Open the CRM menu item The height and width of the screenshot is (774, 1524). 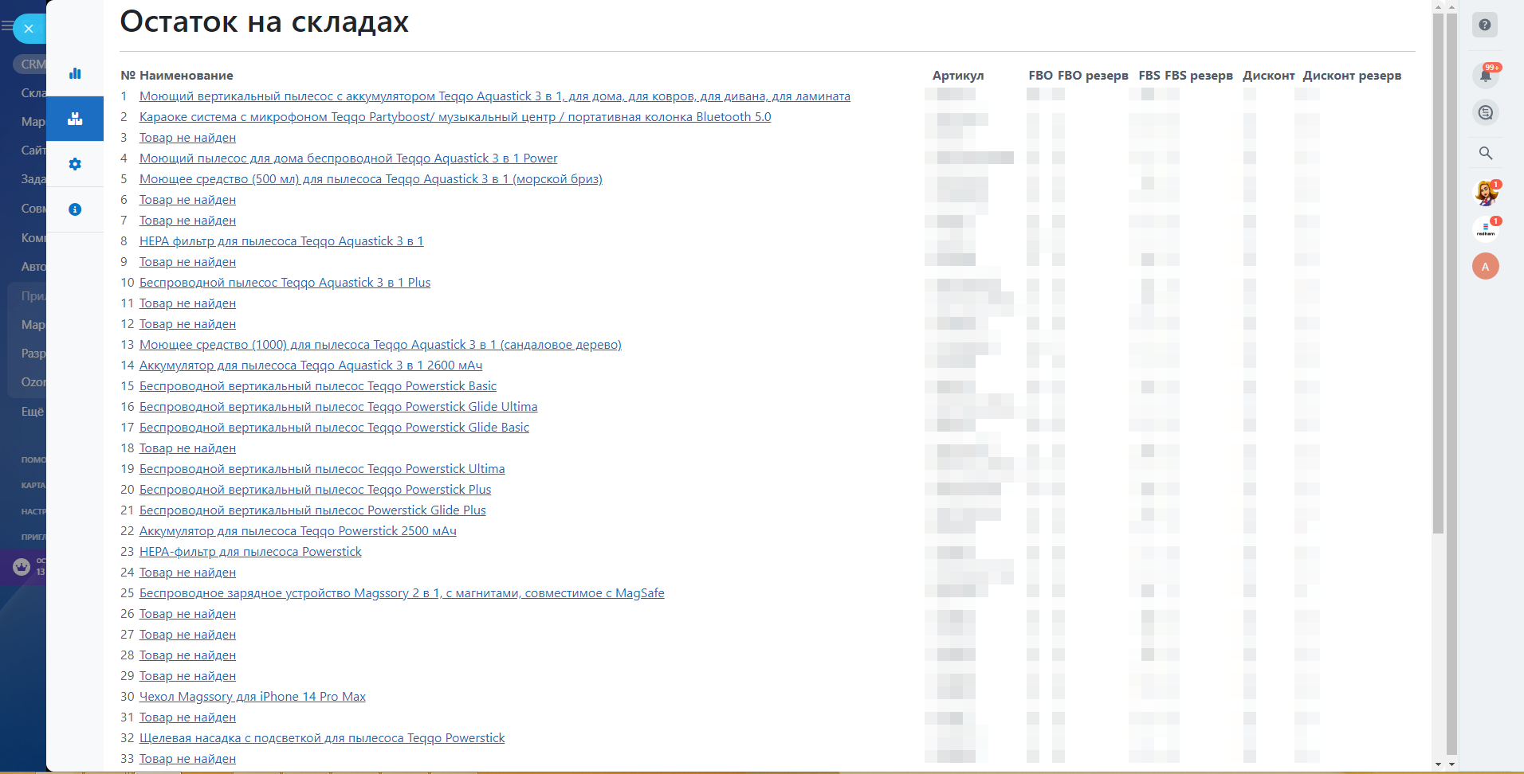click(32, 64)
